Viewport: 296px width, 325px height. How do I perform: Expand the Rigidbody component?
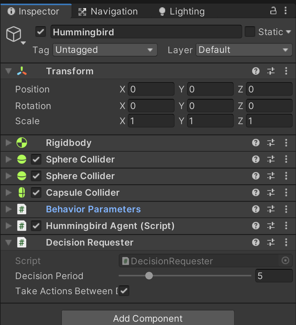tap(8, 143)
